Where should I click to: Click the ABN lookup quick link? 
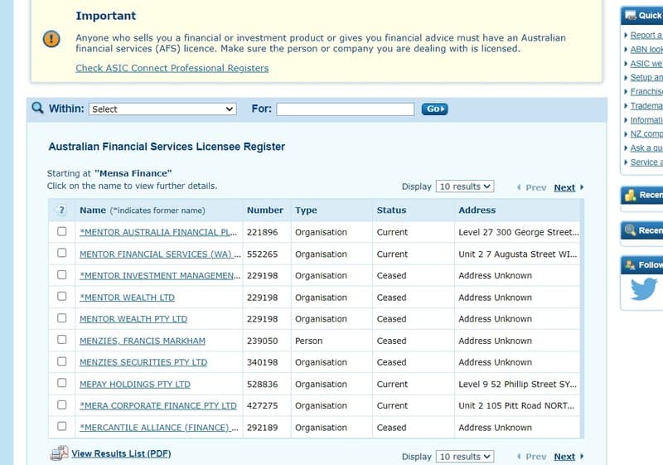(646, 50)
